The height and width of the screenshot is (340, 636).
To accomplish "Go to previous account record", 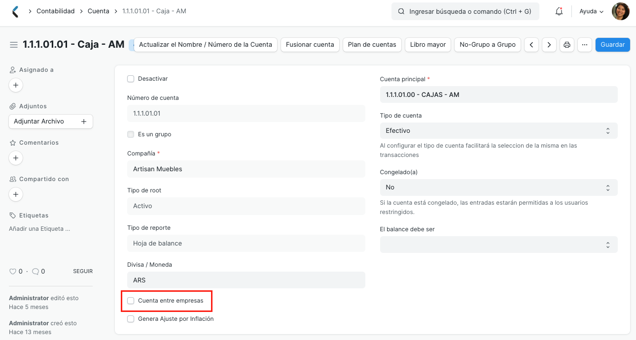I will click(531, 44).
